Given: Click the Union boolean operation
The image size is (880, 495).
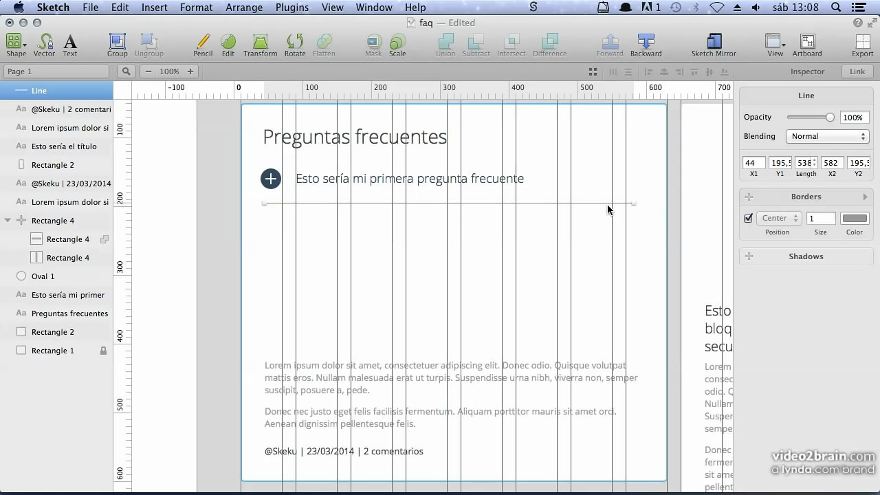Looking at the screenshot, I should click(x=445, y=45).
